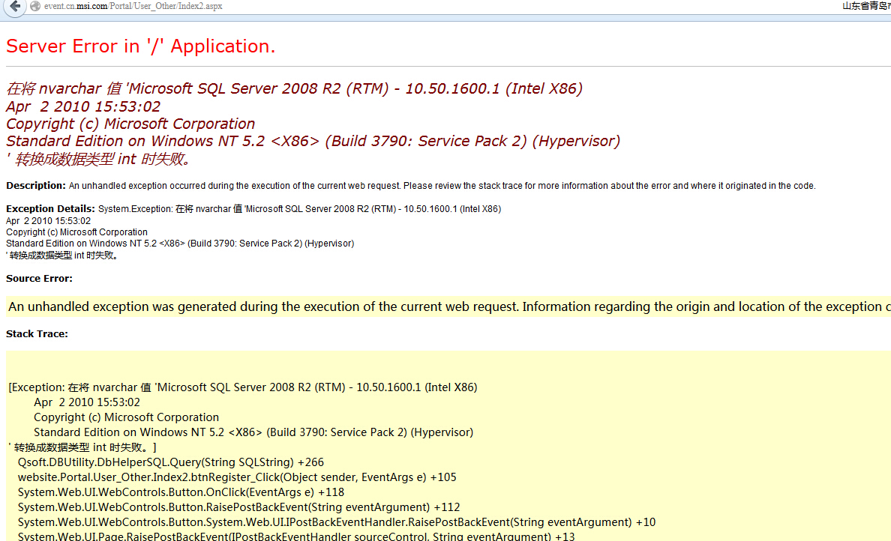This screenshot has width=891, height=541.
Task: Click the red italic 'Copyright (c) Microsoft Corporation' line
Action: tap(130, 124)
